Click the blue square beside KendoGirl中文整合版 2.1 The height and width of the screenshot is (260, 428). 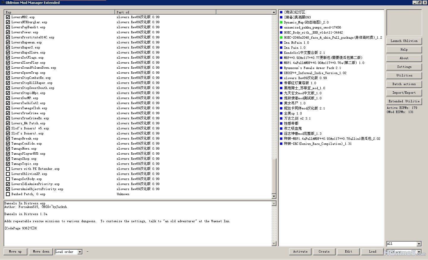(281, 53)
